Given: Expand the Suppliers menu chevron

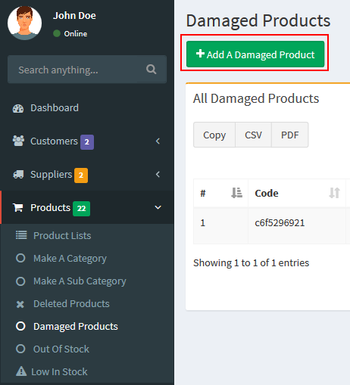Looking at the screenshot, I should coord(158,174).
